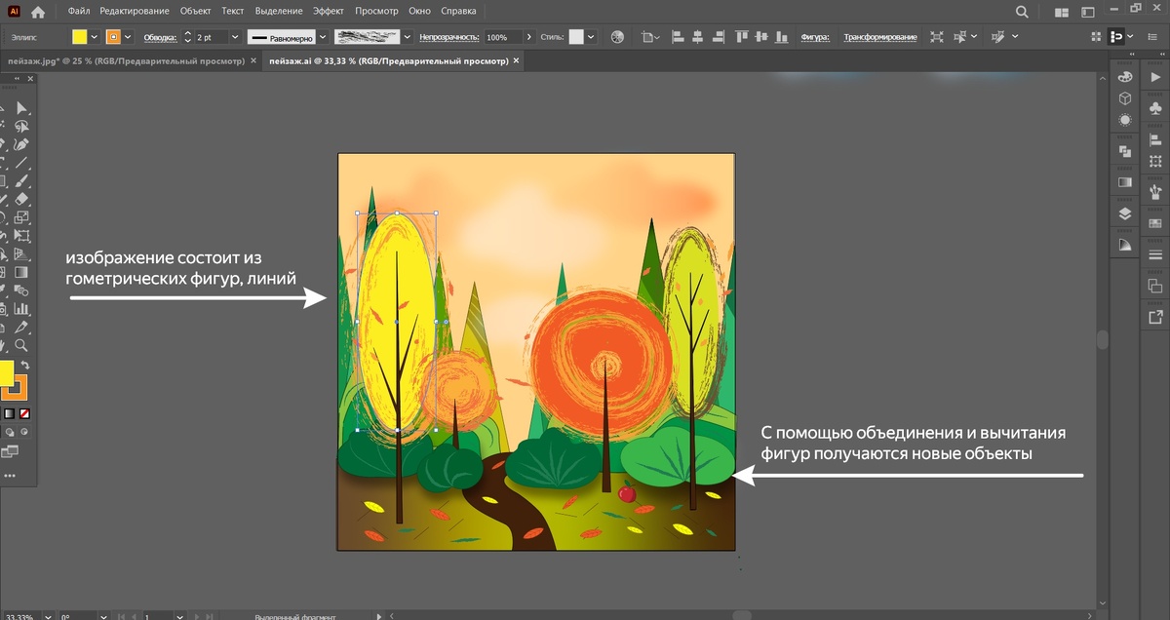Open the zoom level dropdown in status bar
Viewport: 1170px width, 620px height.
[x=48, y=616]
